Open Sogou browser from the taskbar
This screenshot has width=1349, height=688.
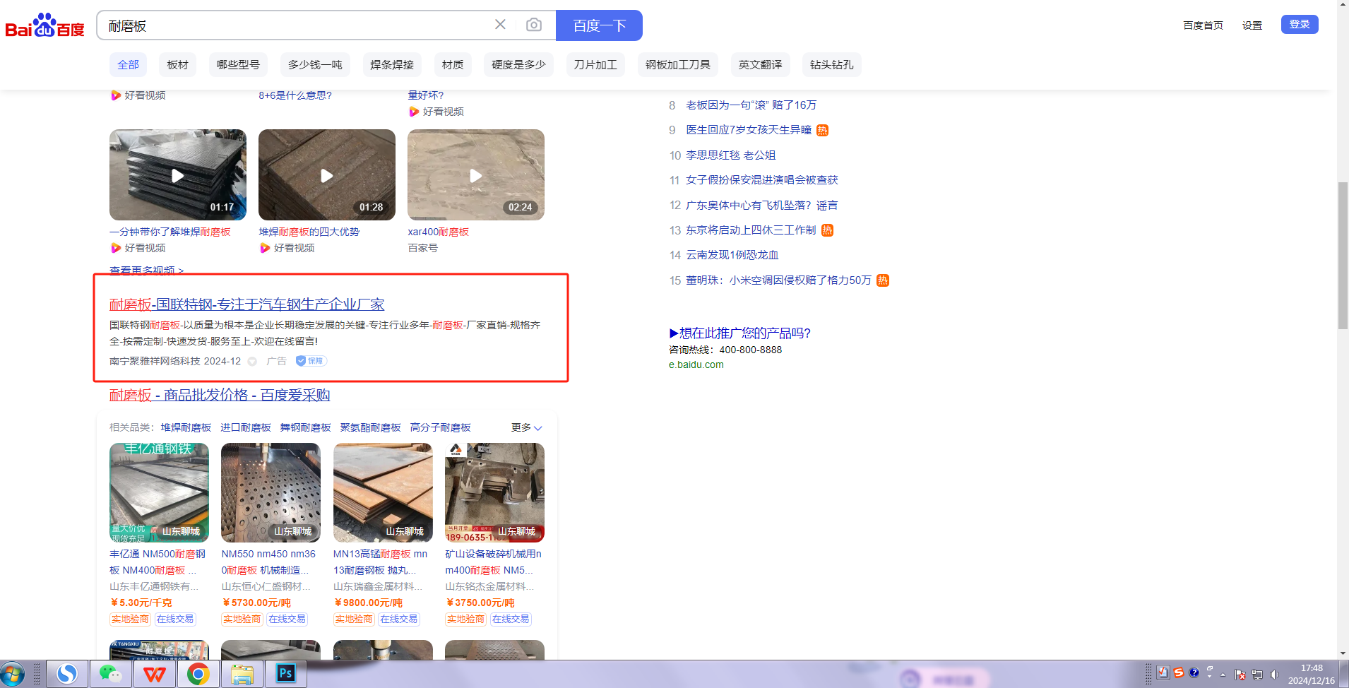(67, 674)
